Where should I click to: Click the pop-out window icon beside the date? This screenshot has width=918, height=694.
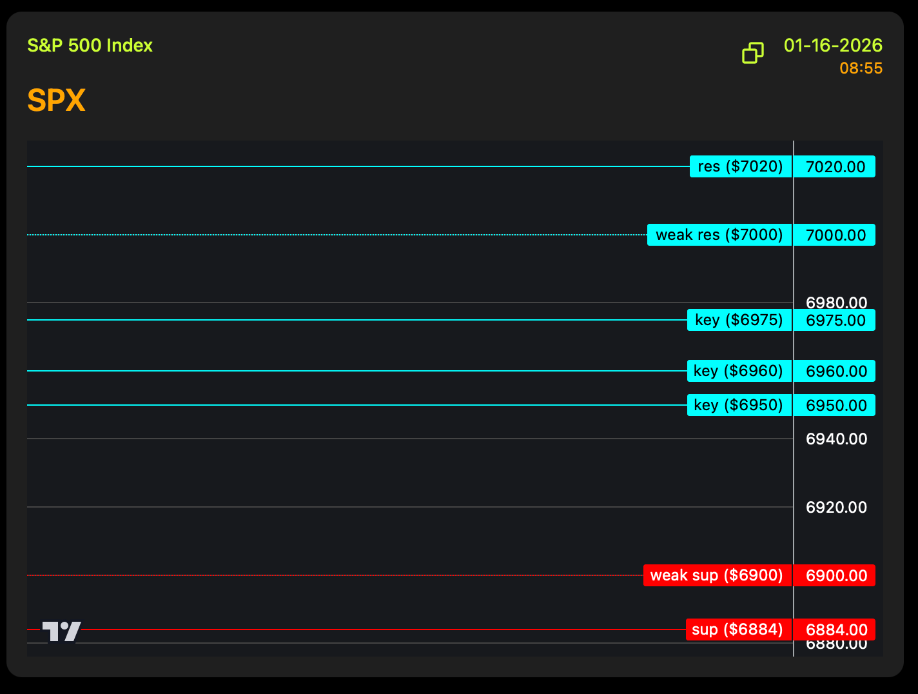click(x=752, y=53)
